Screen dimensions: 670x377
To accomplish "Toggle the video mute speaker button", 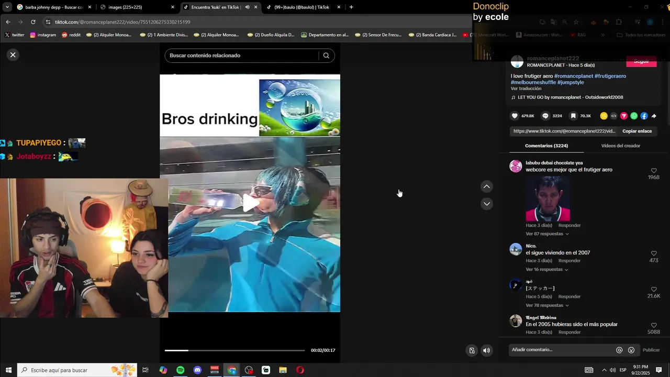I will 486,350.
